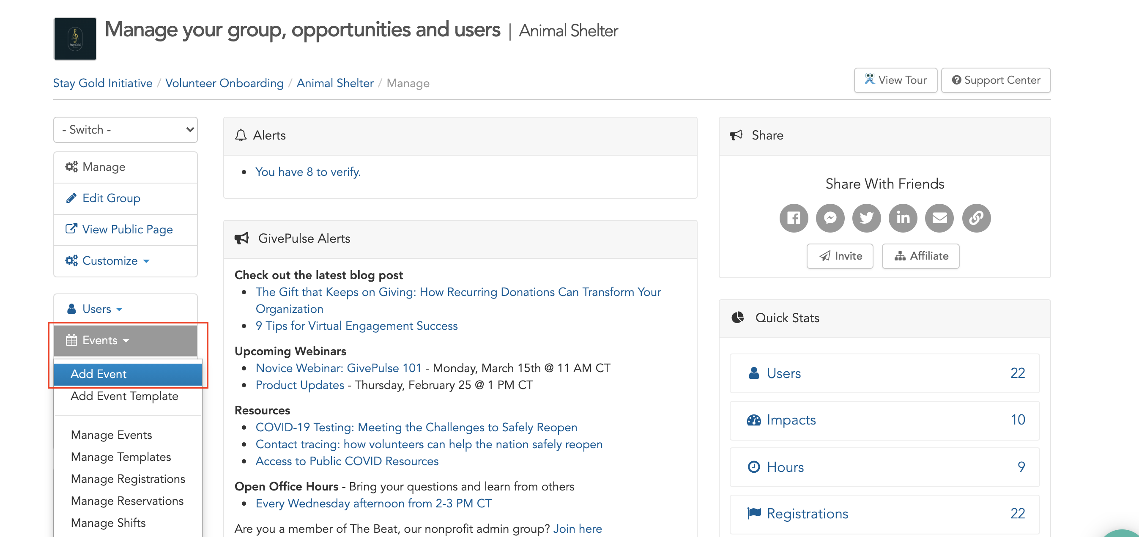Open the Manage sidebar item
1139x537 pixels.
point(126,167)
